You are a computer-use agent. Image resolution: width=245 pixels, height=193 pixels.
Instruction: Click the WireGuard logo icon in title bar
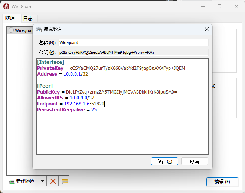coord(6,6)
